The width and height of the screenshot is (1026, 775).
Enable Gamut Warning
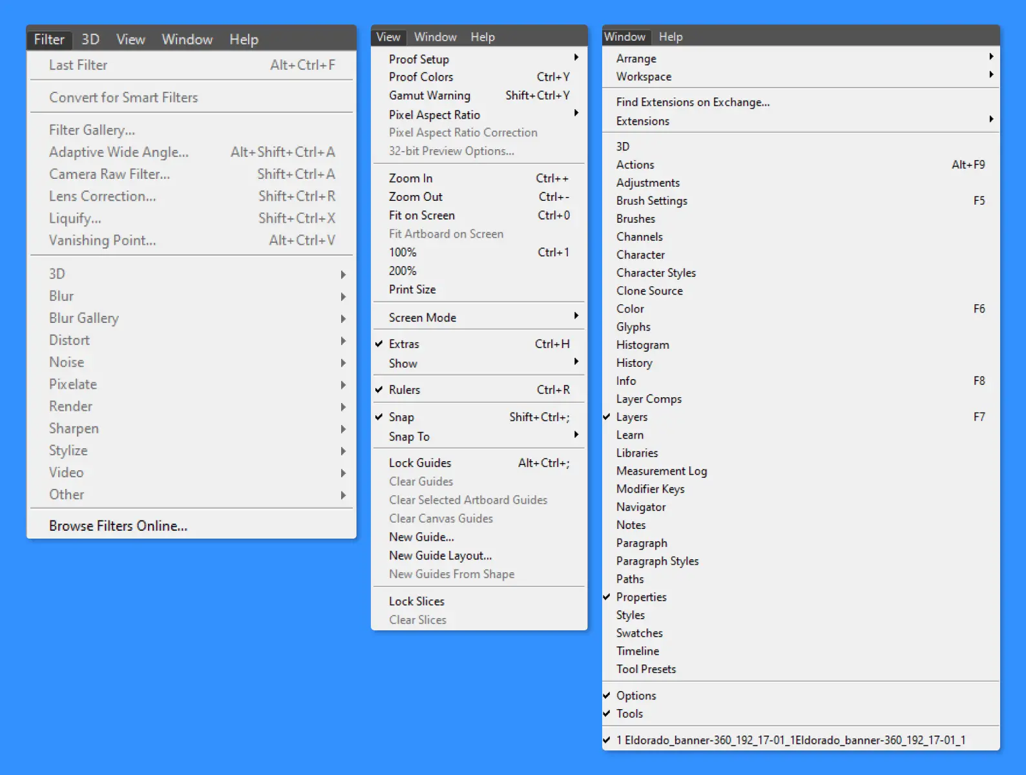click(479, 96)
